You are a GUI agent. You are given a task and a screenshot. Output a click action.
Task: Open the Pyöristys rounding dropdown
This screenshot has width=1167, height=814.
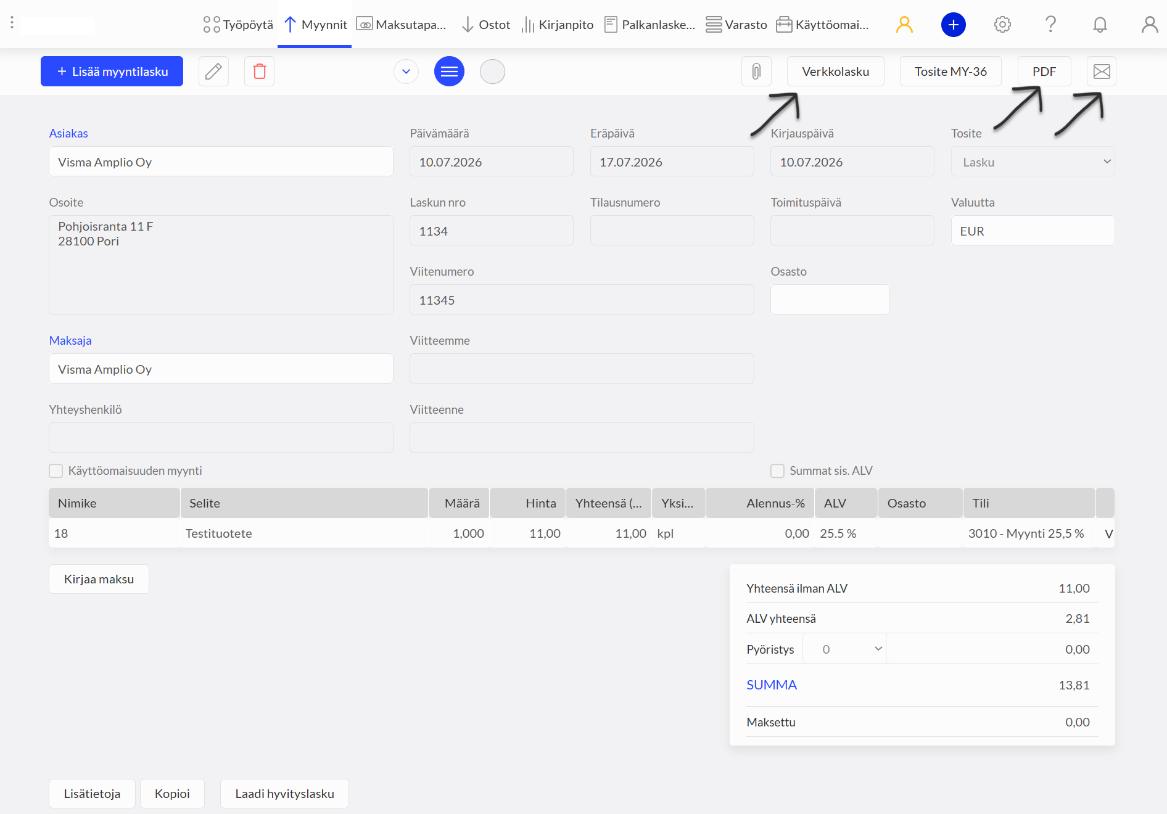(x=844, y=649)
